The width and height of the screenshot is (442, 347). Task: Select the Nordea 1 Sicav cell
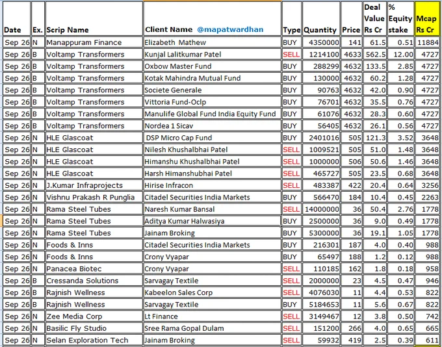(213, 125)
